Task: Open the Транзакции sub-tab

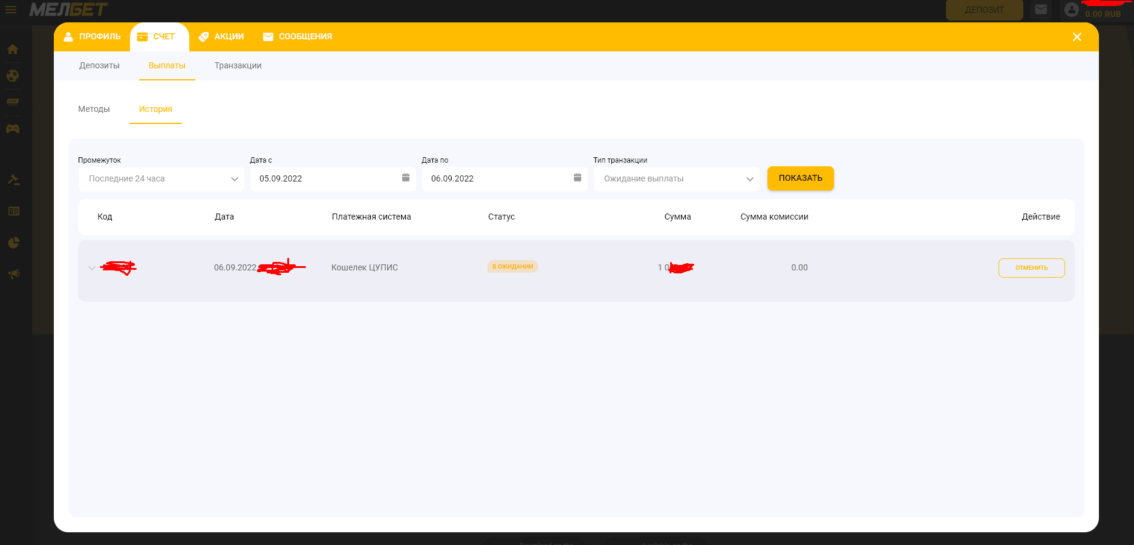Action: point(238,65)
